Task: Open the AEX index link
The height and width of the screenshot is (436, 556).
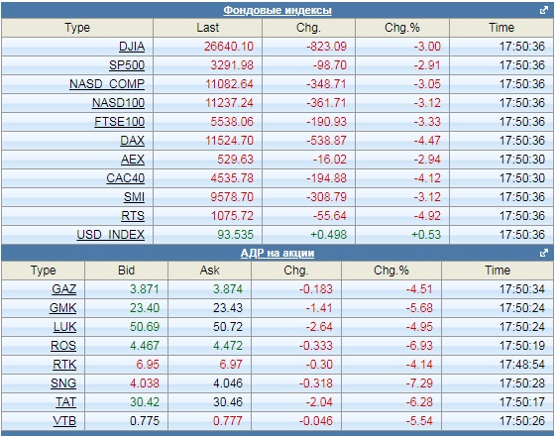Action: [133, 160]
